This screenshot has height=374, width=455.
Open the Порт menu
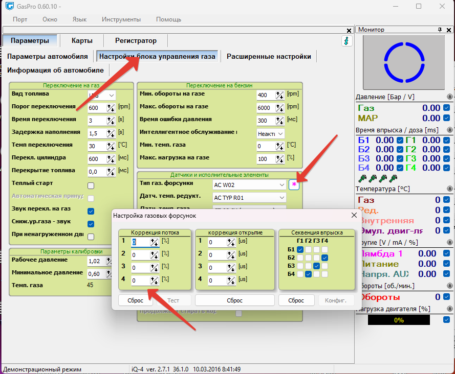[20, 19]
